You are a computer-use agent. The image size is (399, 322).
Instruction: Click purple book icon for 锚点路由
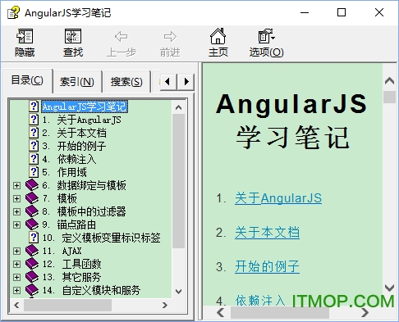tap(32, 224)
